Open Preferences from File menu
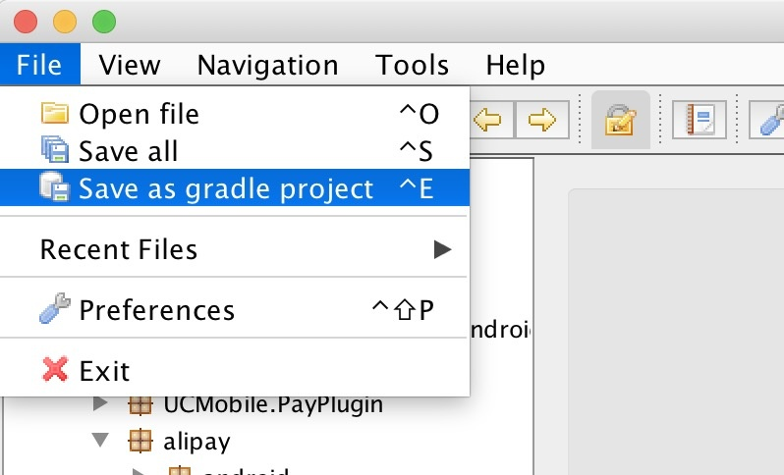 pos(235,310)
